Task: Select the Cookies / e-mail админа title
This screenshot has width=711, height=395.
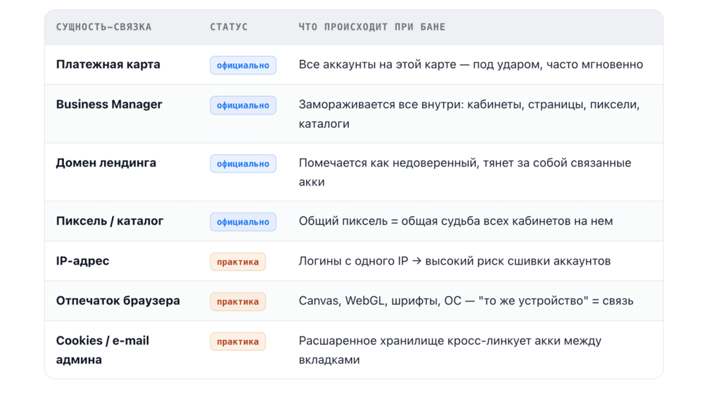Action: pos(103,350)
